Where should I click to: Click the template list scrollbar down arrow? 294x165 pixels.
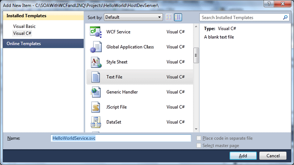(196, 129)
